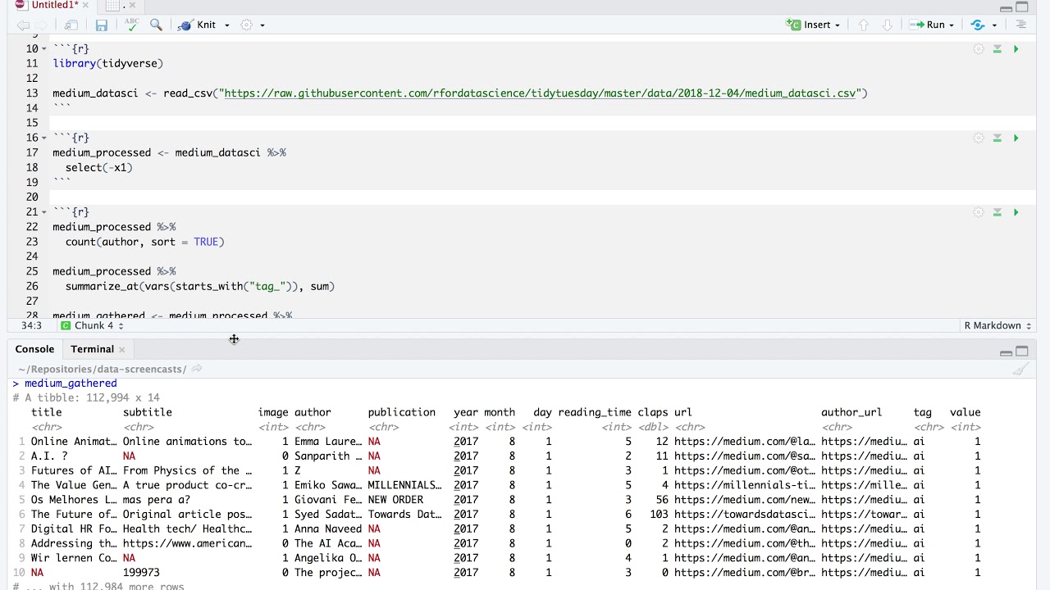Image resolution: width=1050 pixels, height=590 pixels.
Task: Place cursor on library(tidyverse) line
Action: tap(108, 63)
